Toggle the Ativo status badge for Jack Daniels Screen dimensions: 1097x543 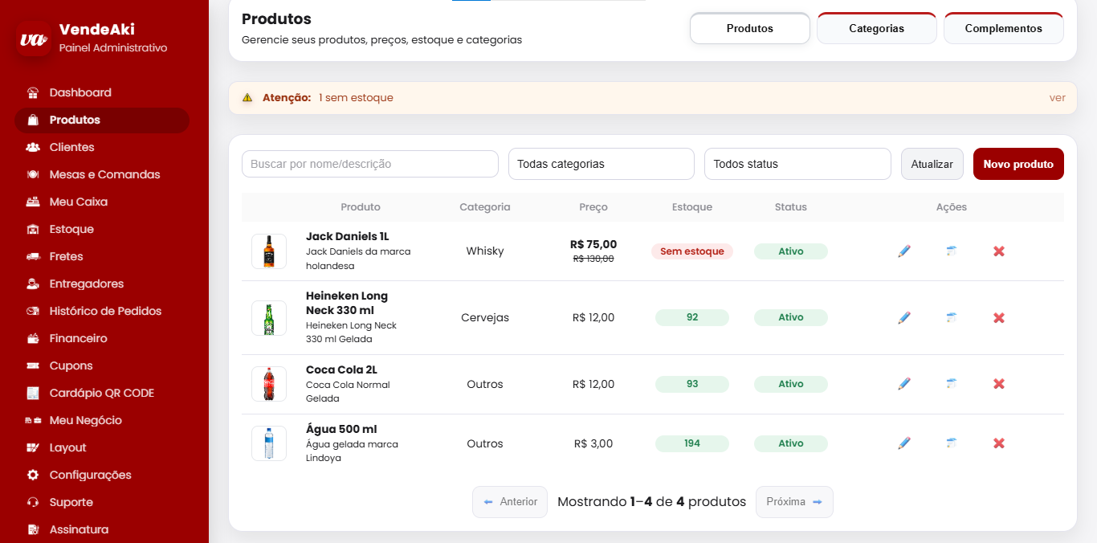point(790,251)
